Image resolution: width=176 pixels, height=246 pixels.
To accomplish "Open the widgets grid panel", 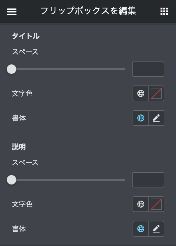I will point(164,11).
